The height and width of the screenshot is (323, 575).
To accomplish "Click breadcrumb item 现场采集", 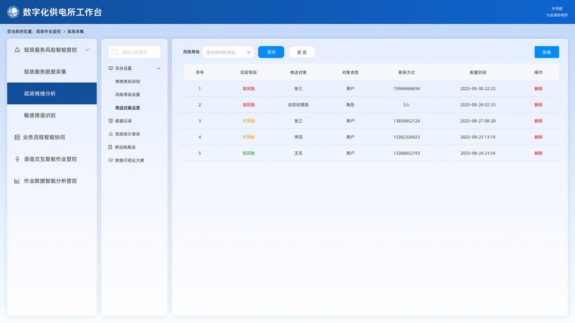I will click(75, 32).
